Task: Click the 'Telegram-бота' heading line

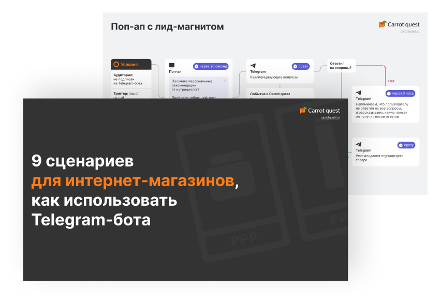Action: click(91, 220)
